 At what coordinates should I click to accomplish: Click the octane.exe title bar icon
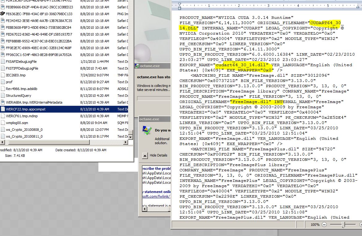pyautogui.click(x=137, y=66)
